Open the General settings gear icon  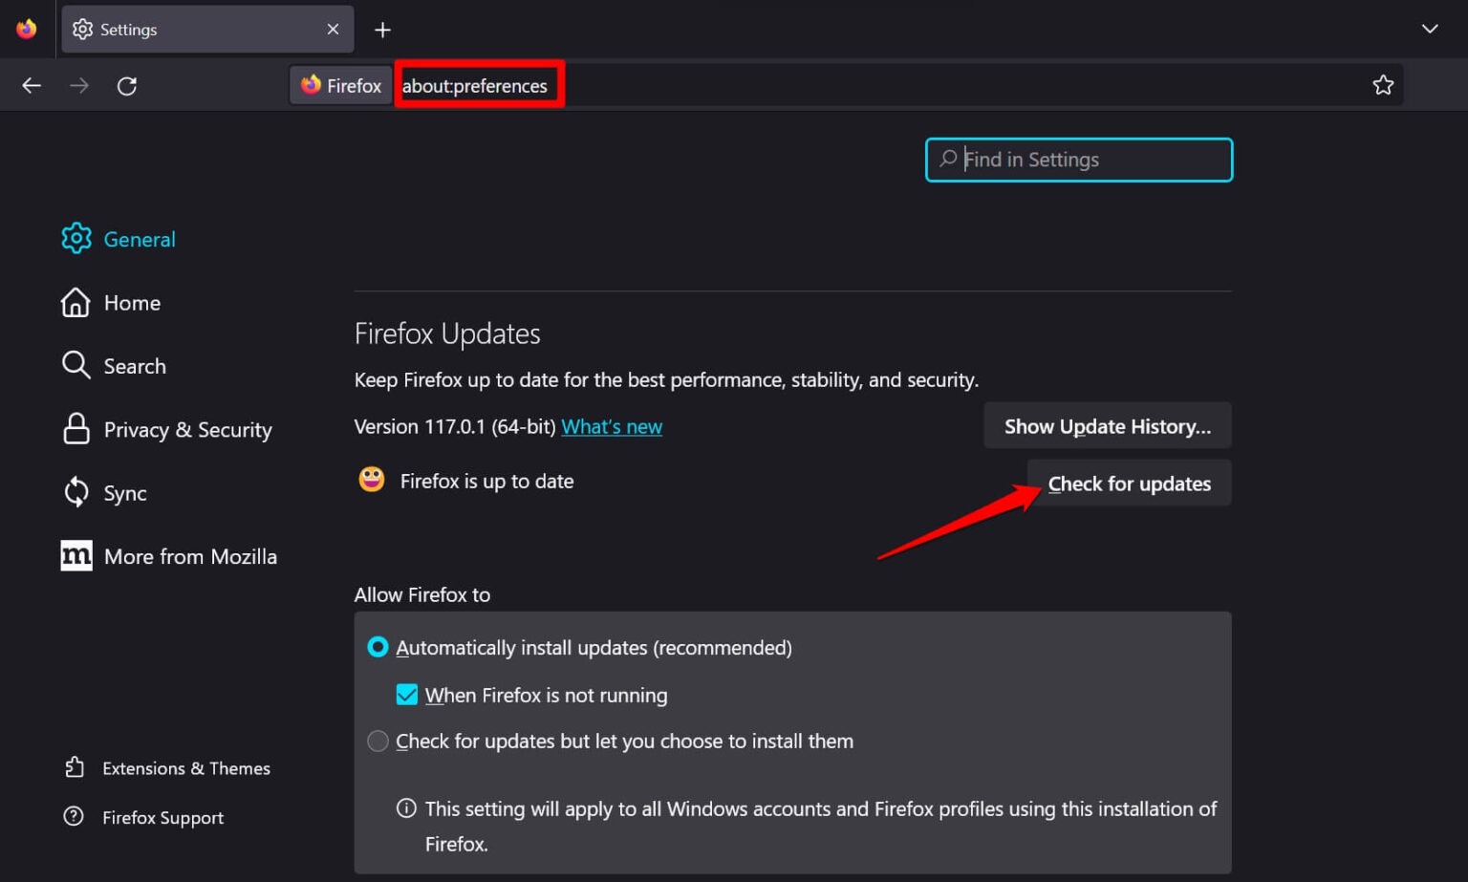[76, 238]
